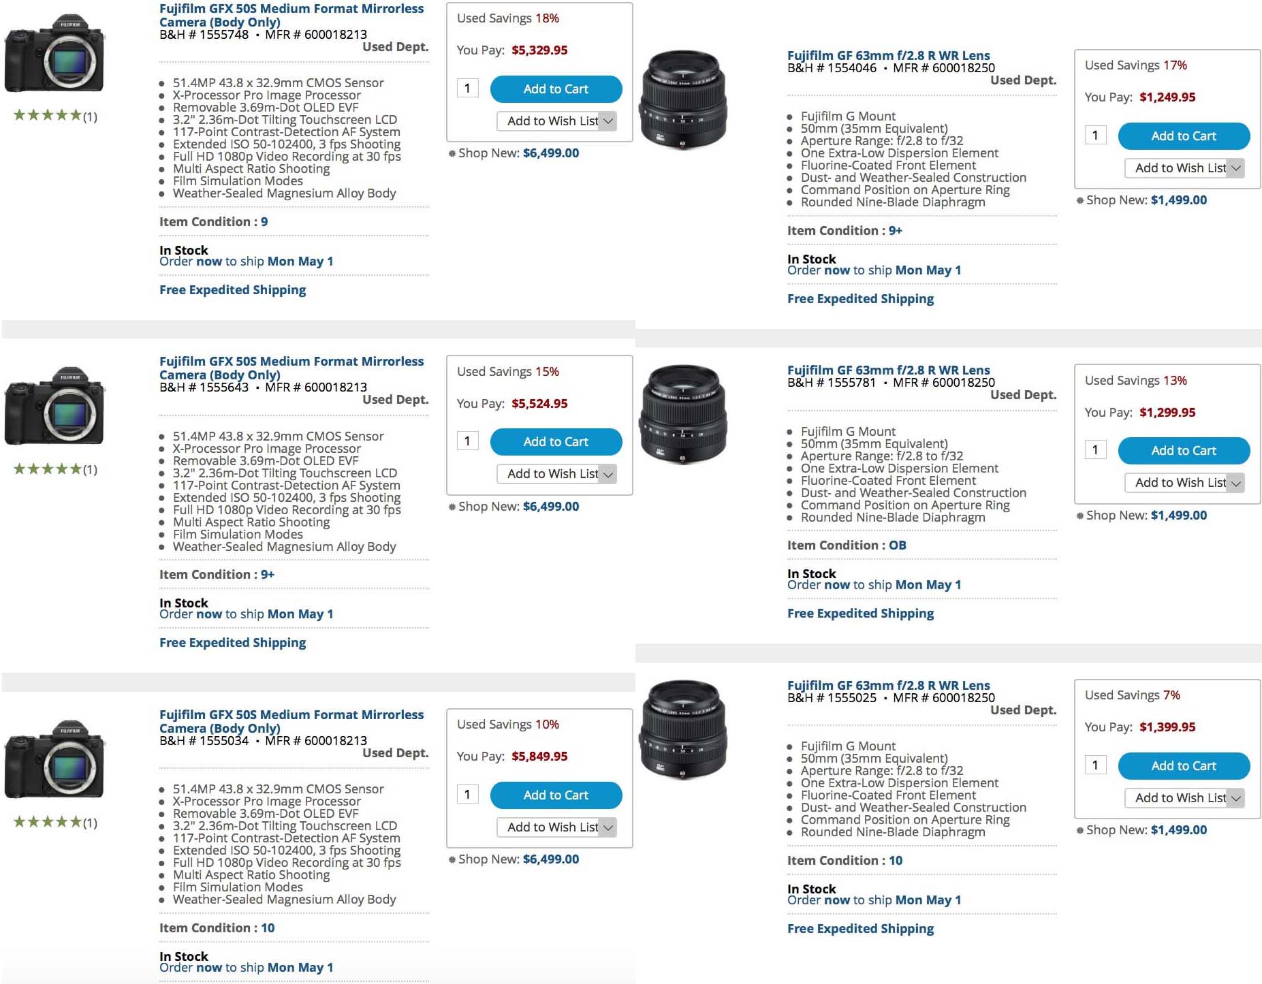Open Fujifilm GFX 50S title link B&H # 1555643
1262x984 pixels.
291,368
